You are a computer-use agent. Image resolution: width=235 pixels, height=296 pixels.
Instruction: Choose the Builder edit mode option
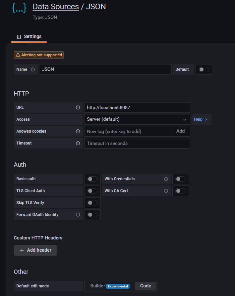click(97, 286)
